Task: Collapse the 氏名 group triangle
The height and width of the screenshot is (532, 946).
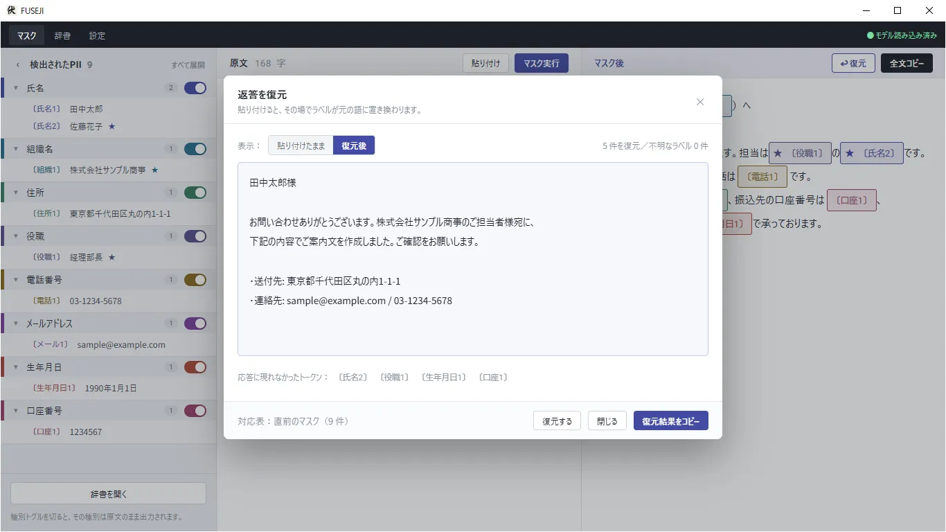Action: tap(16, 89)
